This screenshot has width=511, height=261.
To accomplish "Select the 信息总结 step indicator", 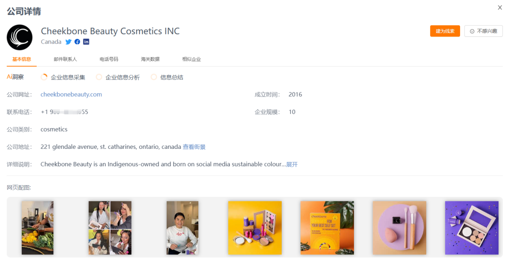I will 167,77.
